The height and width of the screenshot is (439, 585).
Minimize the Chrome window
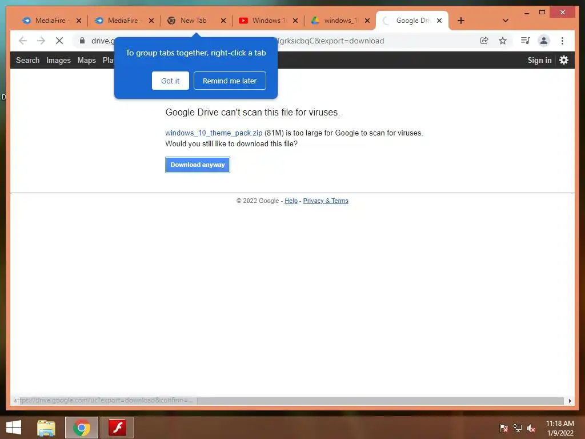click(526, 13)
